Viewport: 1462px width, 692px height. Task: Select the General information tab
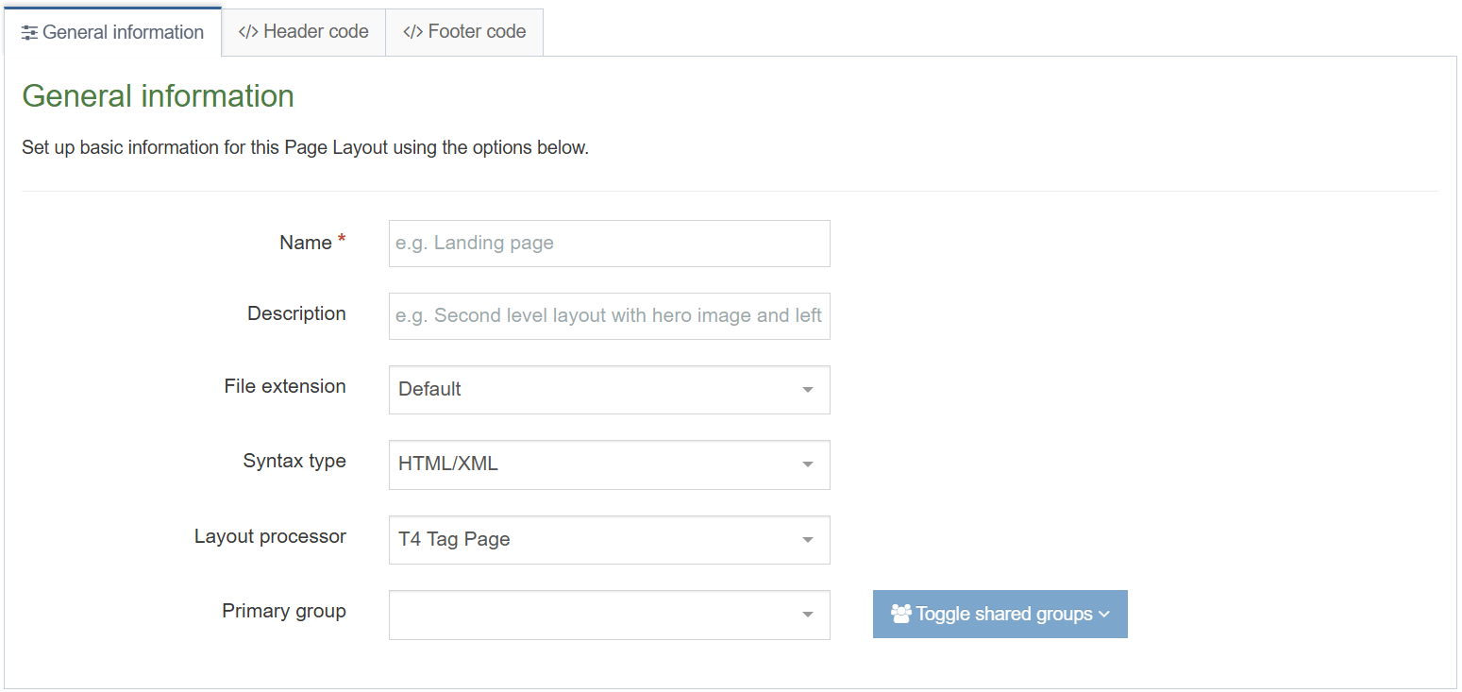pyautogui.click(x=112, y=31)
